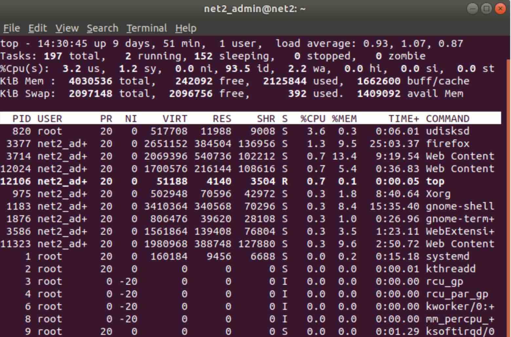This screenshot has width=511, height=337.
Task: Open the Help menu
Action: (x=186, y=28)
